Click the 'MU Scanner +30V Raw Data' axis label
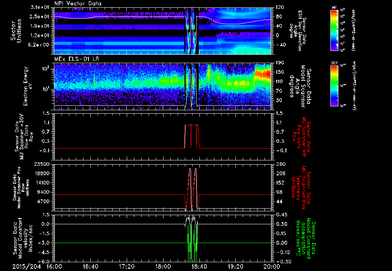The image size is (392, 271). (23, 137)
